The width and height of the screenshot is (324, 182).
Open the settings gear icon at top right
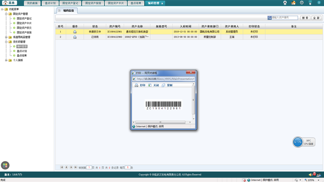point(302,3)
